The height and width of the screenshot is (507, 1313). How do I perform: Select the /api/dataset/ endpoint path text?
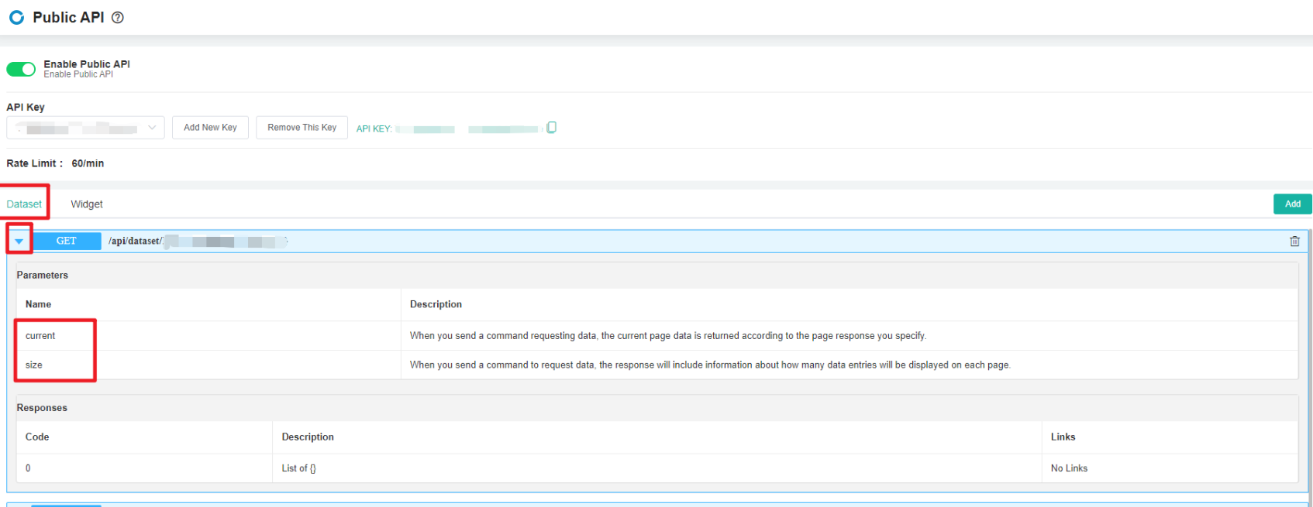click(x=135, y=242)
